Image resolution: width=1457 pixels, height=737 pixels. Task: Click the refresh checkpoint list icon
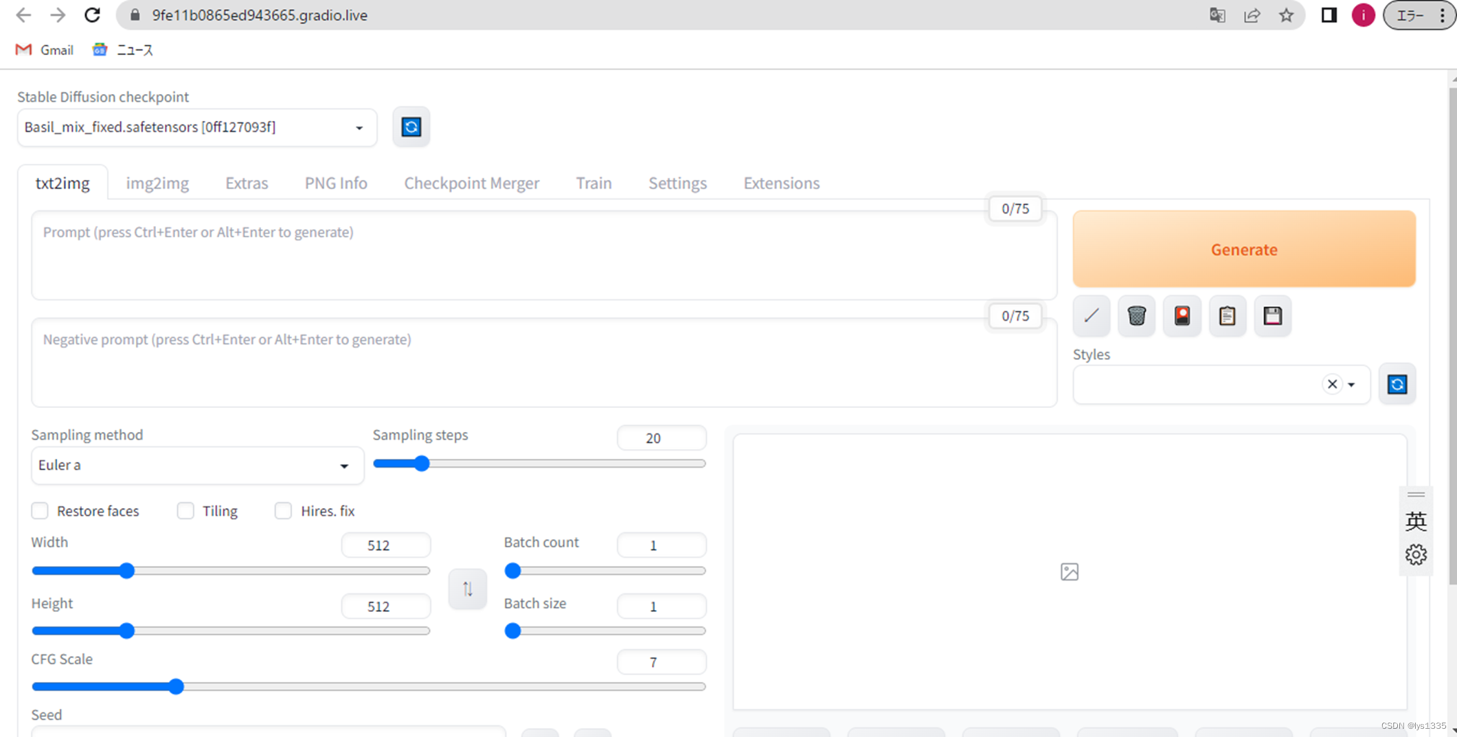[x=411, y=127]
